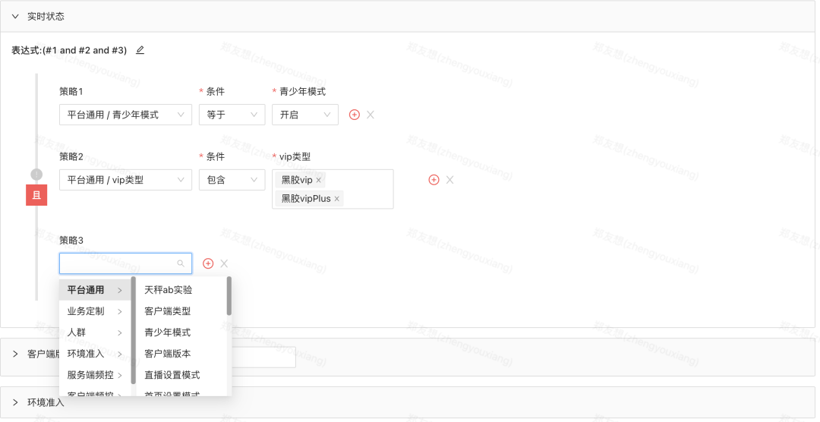Image resolution: width=820 pixels, height=422 pixels.
Task: Select 平台通用 category in cascader
Action: coord(95,290)
